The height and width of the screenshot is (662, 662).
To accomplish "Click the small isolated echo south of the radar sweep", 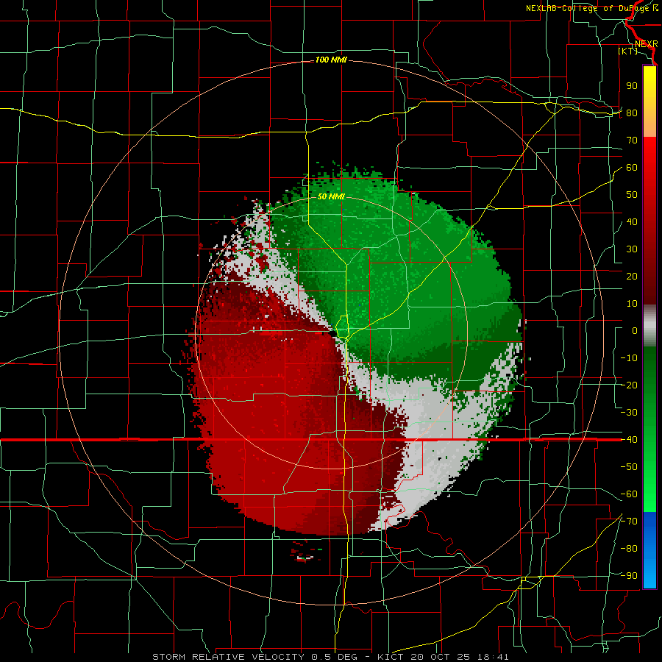I will point(305,553).
